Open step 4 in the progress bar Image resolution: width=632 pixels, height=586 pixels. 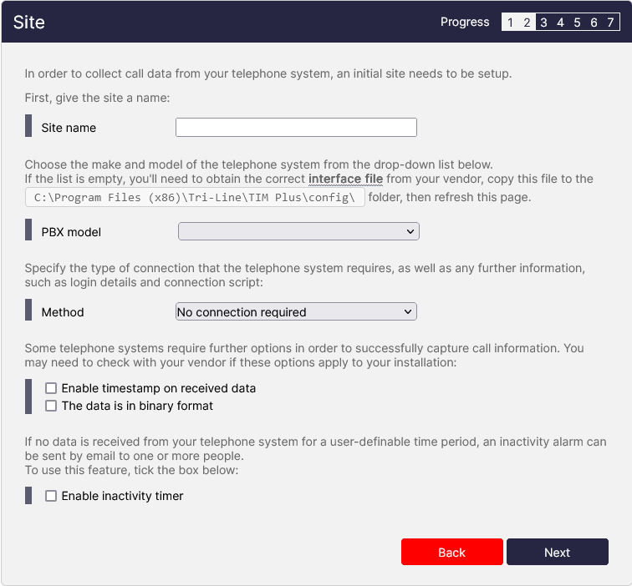(x=560, y=23)
